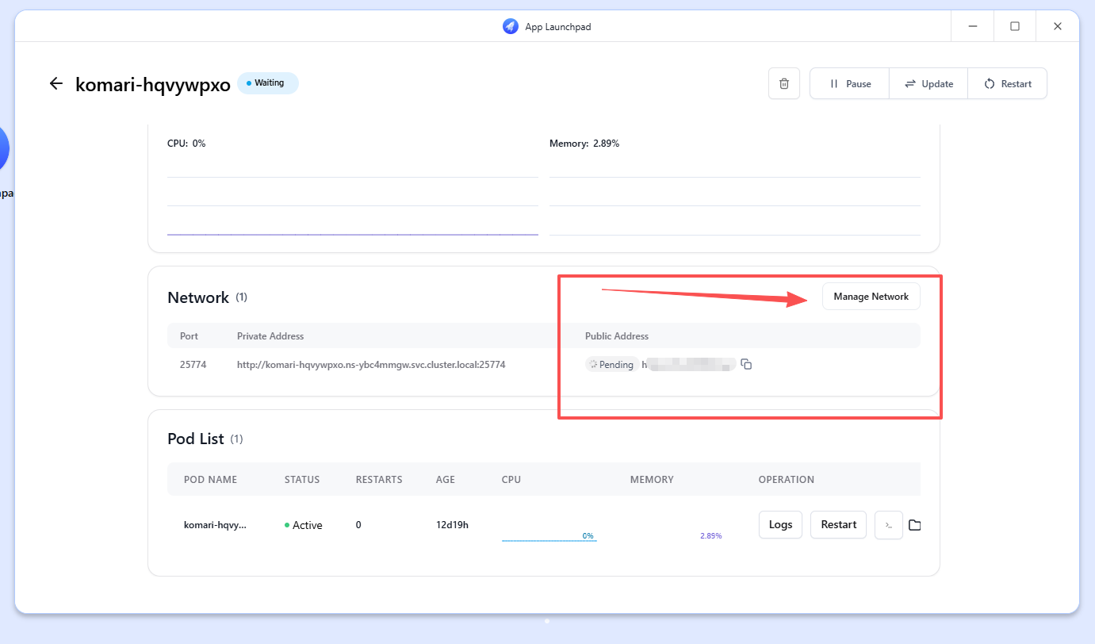Pause the komari-hqvywpxo application

(x=849, y=84)
